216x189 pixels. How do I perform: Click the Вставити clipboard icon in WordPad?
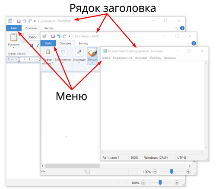tap(14, 37)
